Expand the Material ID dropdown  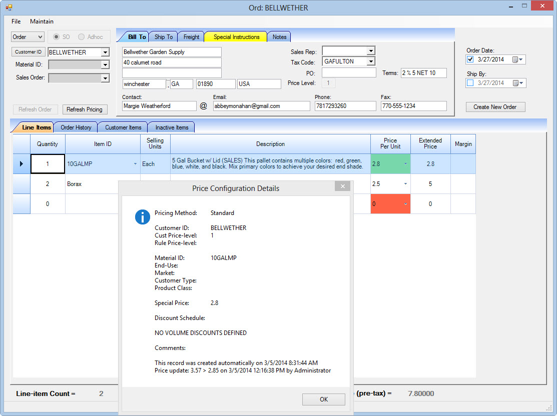point(105,64)
